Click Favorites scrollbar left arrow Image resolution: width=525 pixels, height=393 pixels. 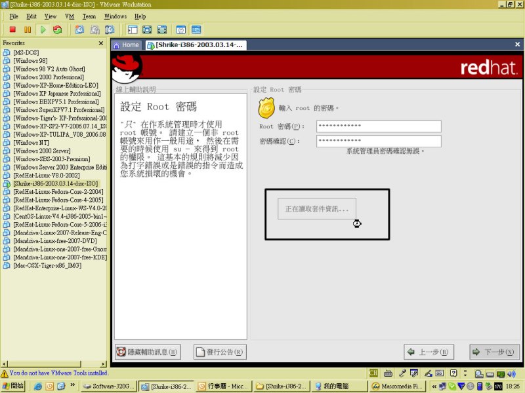[x=4, y=364]
